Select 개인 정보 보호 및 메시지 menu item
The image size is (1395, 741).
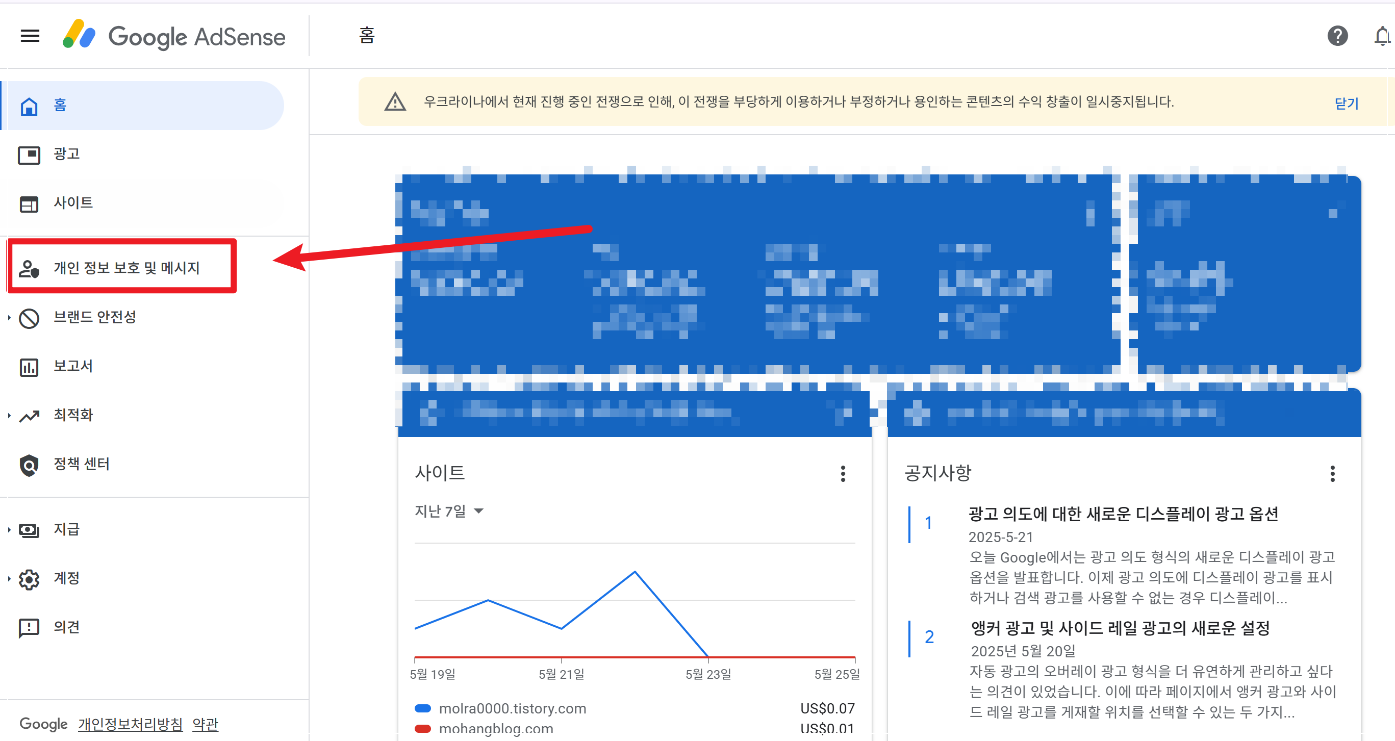point(126,267)
